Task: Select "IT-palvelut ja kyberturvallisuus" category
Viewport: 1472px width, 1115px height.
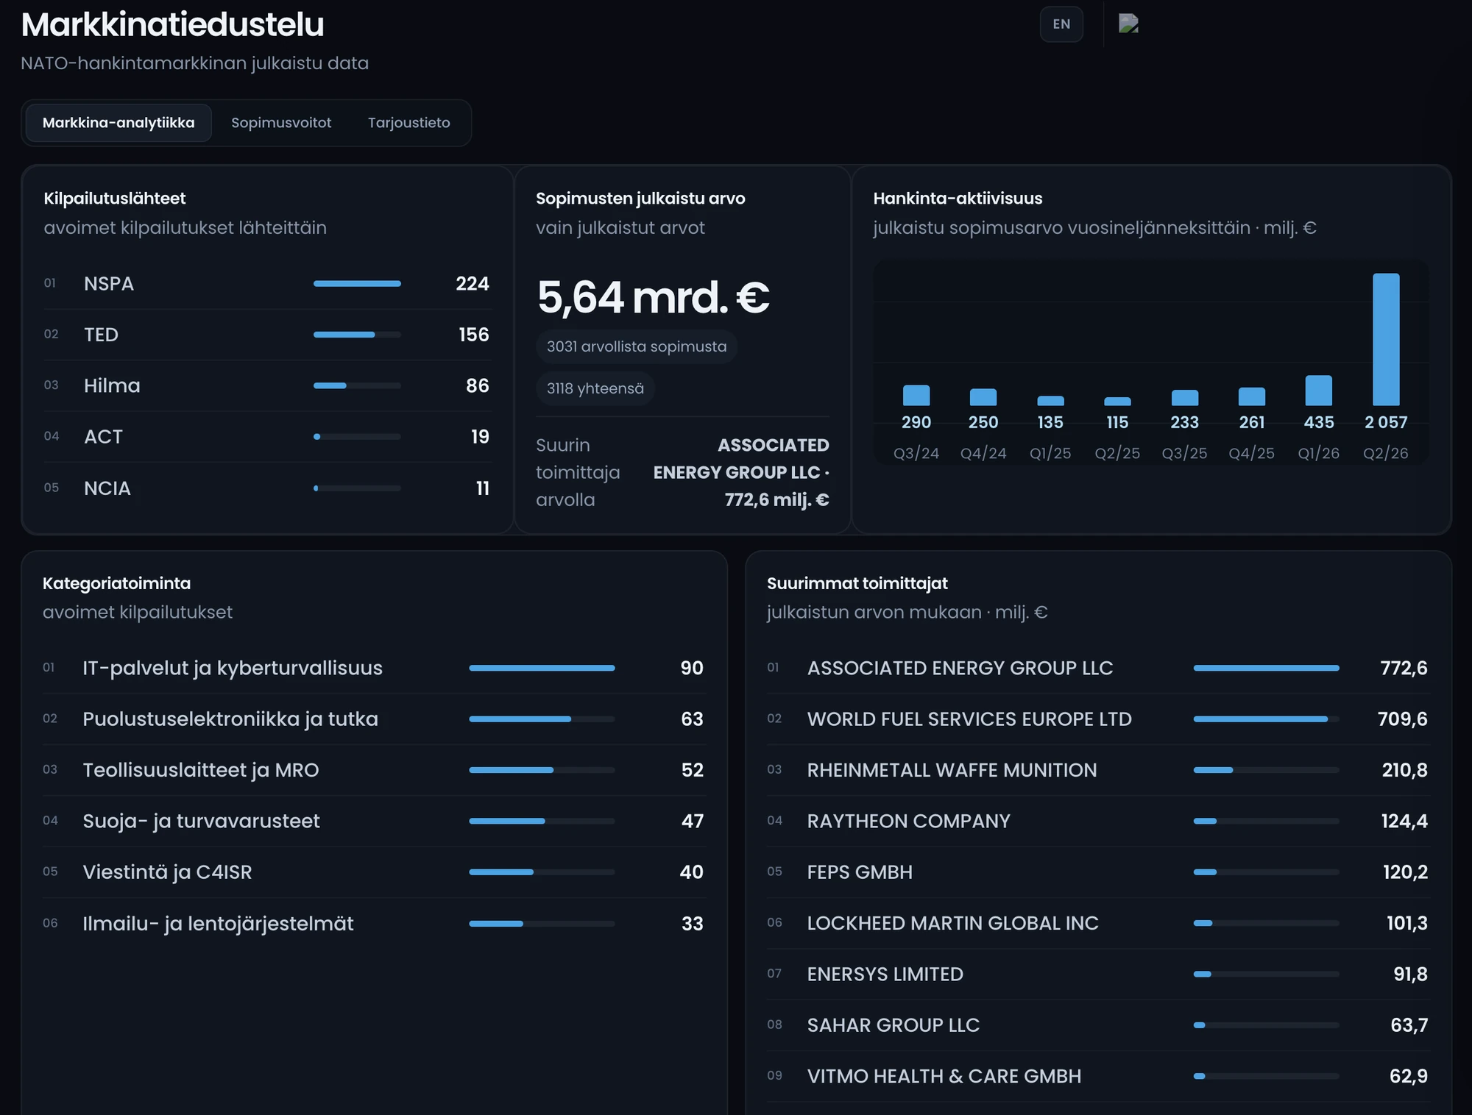Action: click(x=233, y=668)
